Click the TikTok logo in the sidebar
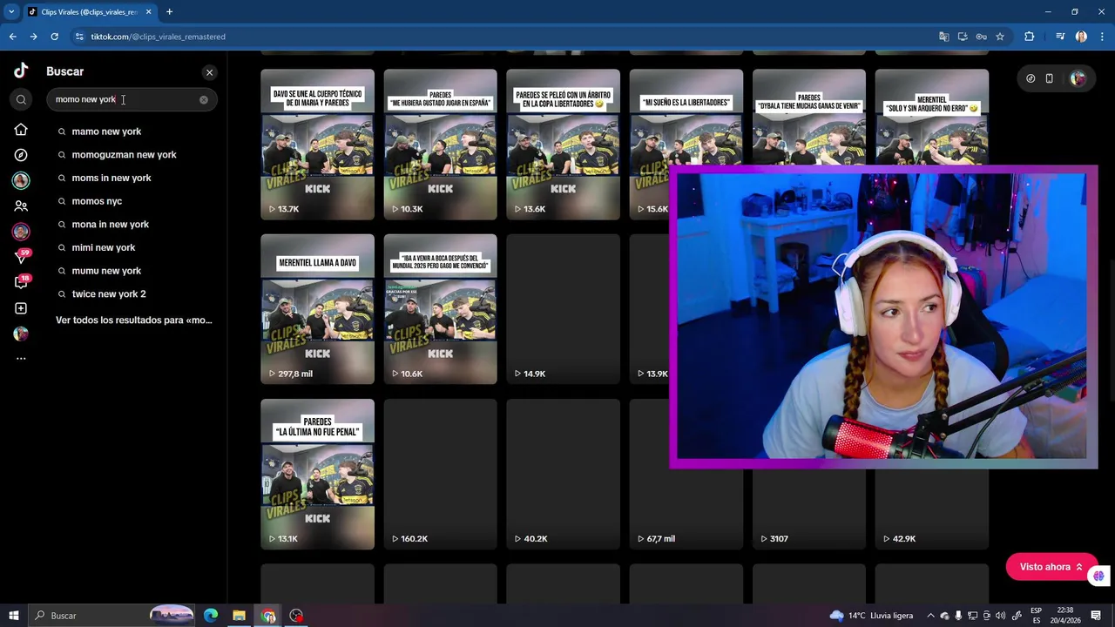 21,71
